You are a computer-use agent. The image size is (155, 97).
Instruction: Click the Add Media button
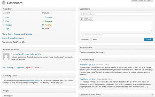click(86, 19)
